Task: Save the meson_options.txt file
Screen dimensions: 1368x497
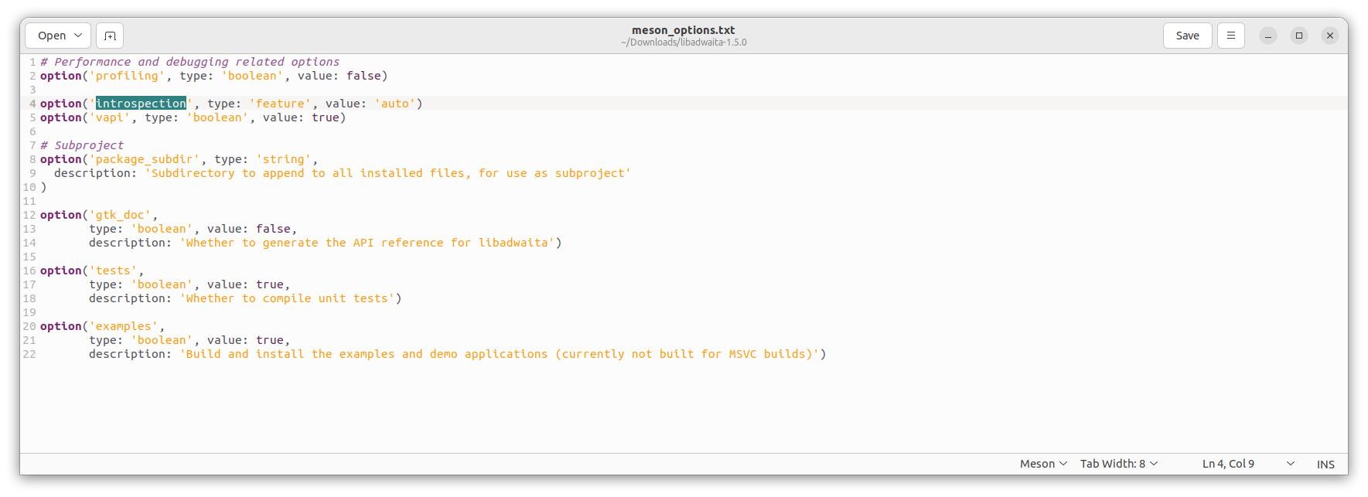Action: tap(1187, 36)
